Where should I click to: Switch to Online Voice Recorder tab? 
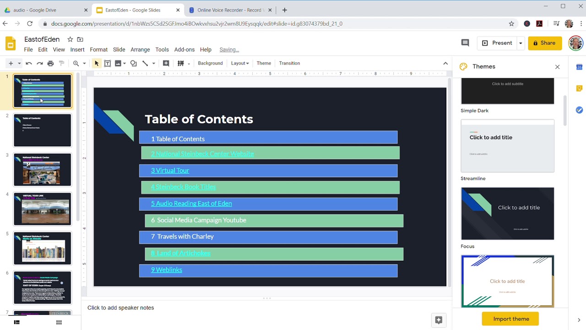coord(230,10)
